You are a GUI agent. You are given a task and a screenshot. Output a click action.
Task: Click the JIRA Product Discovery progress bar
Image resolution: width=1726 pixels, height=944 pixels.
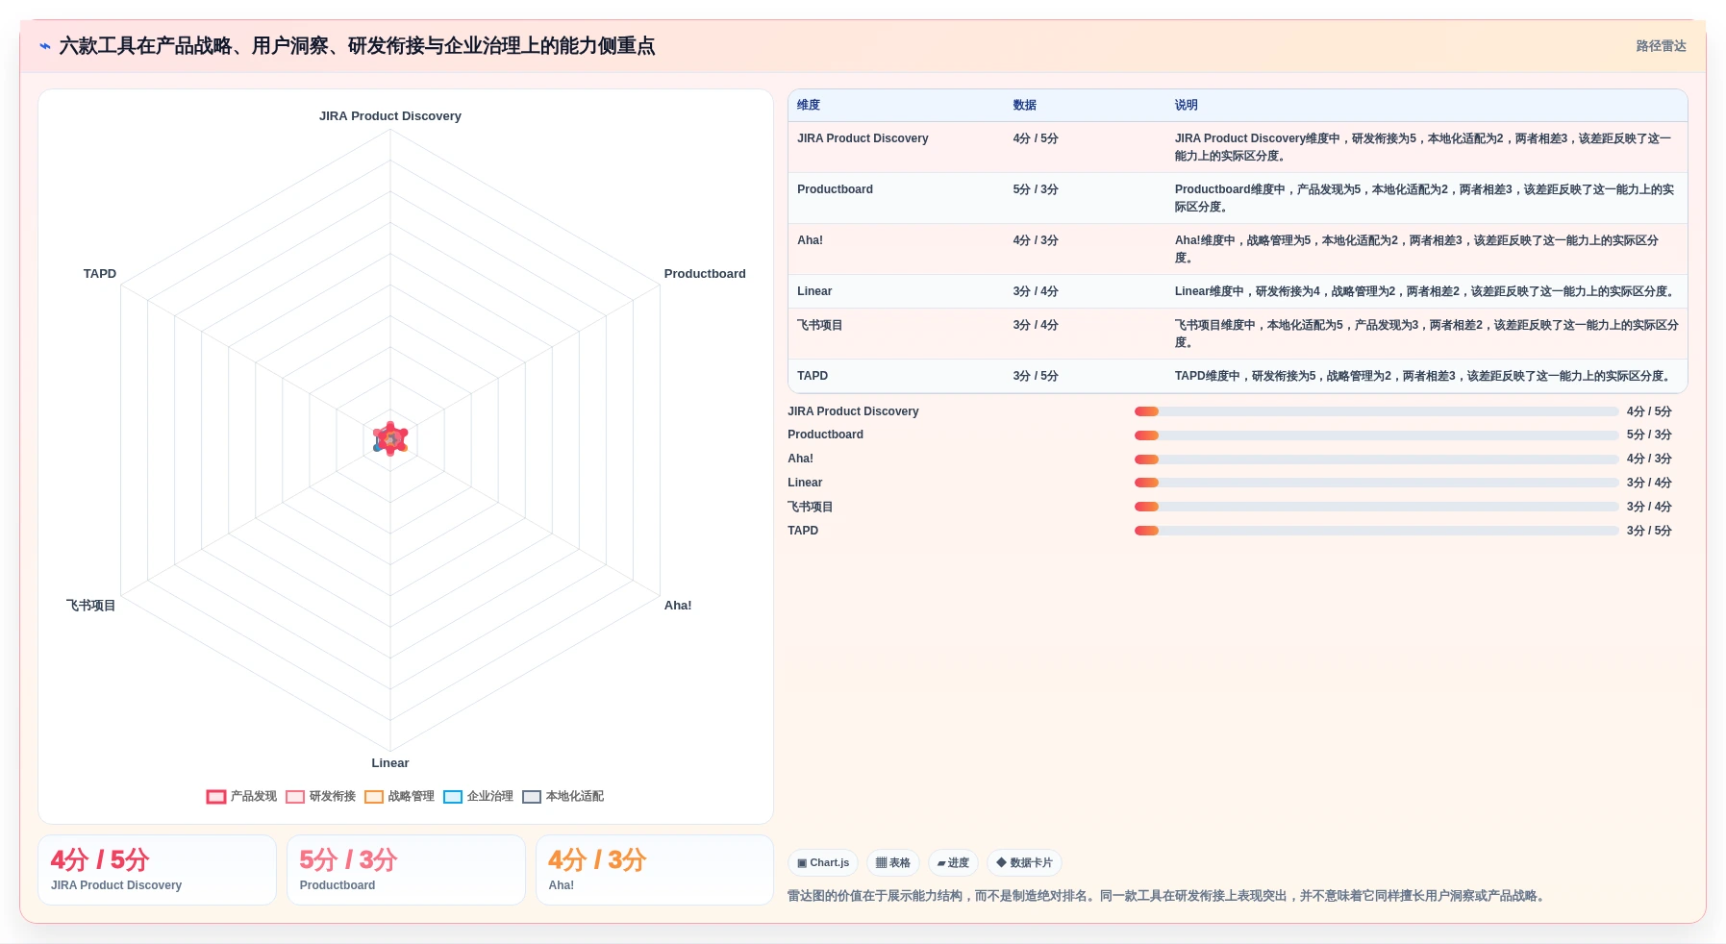[1376, 411]
